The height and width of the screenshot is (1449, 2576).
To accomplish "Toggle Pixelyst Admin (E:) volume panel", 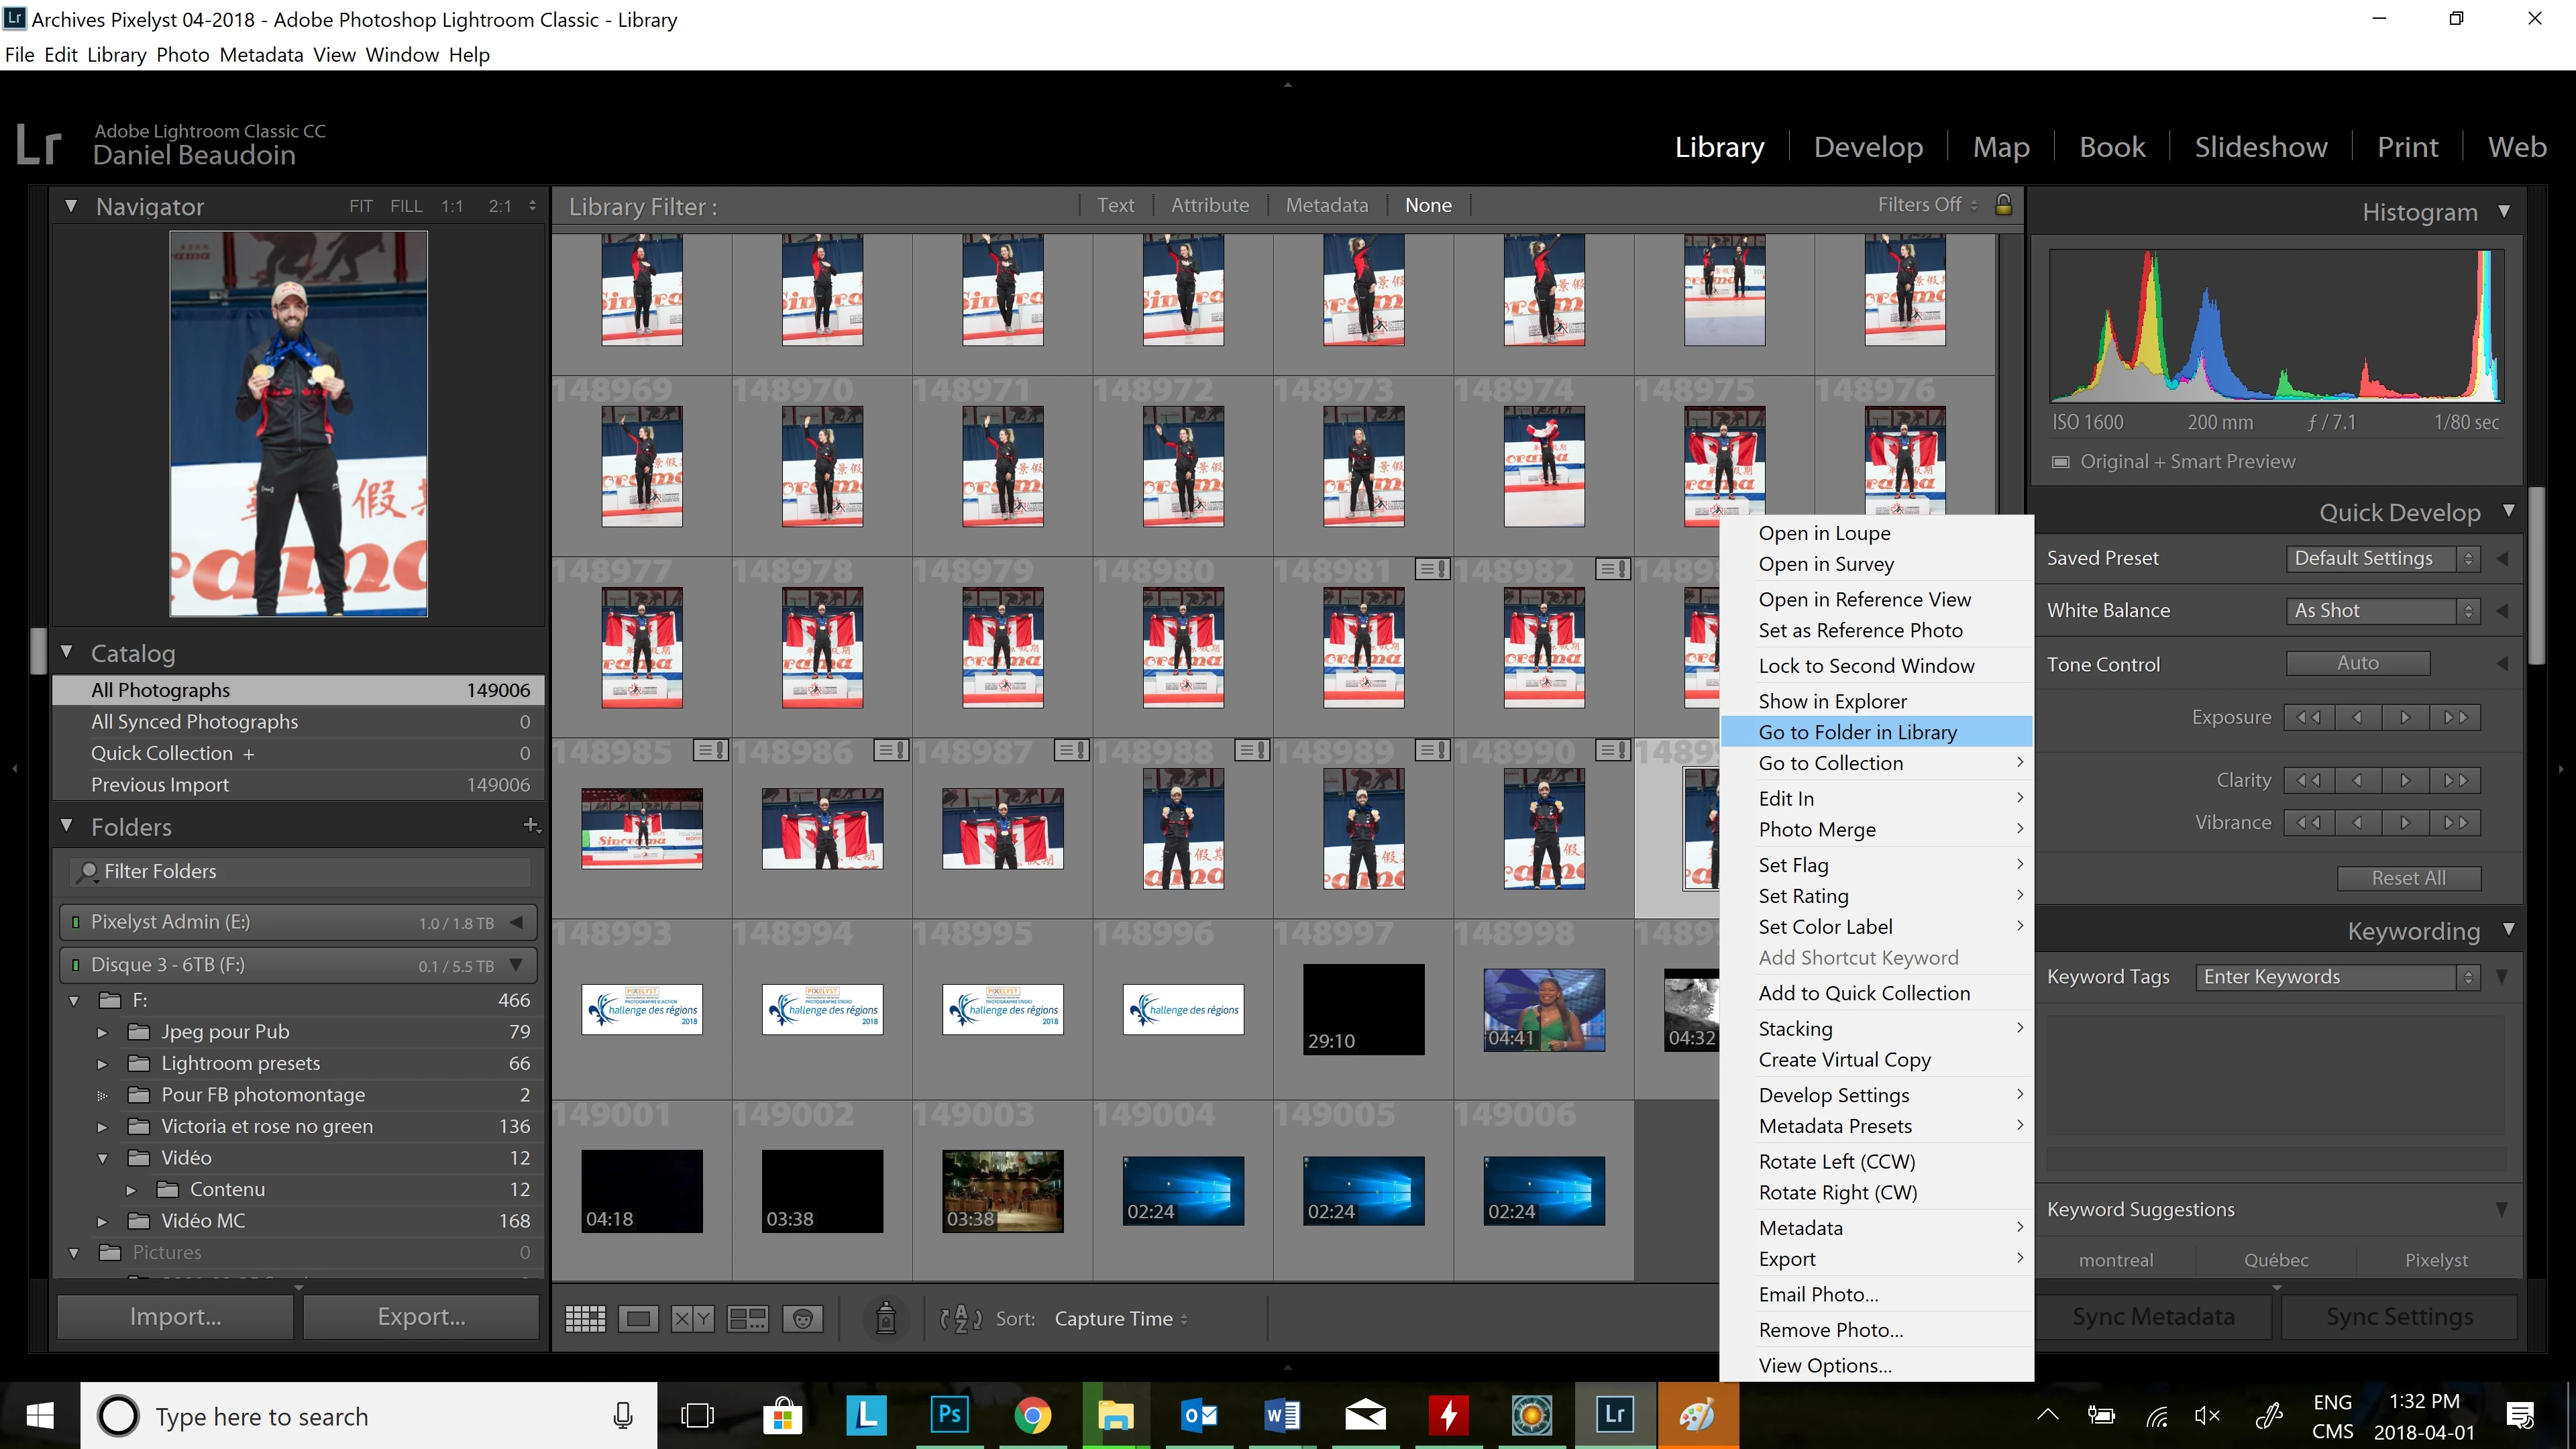I will click(516, 922).
